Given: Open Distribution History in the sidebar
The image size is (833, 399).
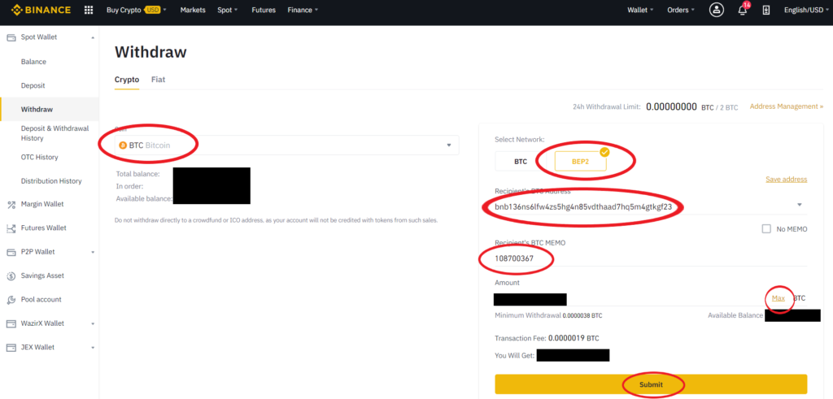Looking at the screenshot, I should pyautogui.click(x=51, y=181).
